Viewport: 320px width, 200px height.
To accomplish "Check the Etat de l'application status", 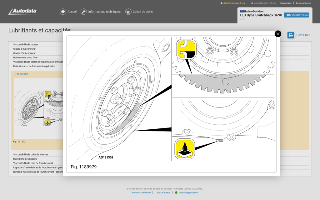I will [x=188, y=192].
